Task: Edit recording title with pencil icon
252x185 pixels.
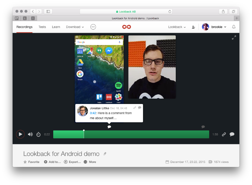Action: coord(105,154)
